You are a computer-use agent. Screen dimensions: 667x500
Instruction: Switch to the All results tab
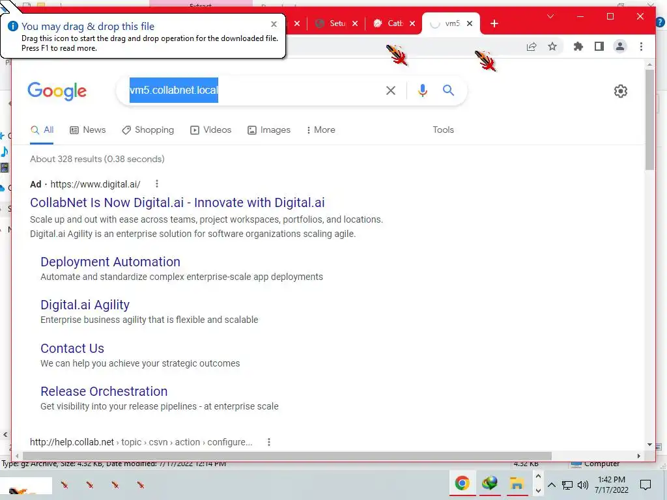point(42,130)
